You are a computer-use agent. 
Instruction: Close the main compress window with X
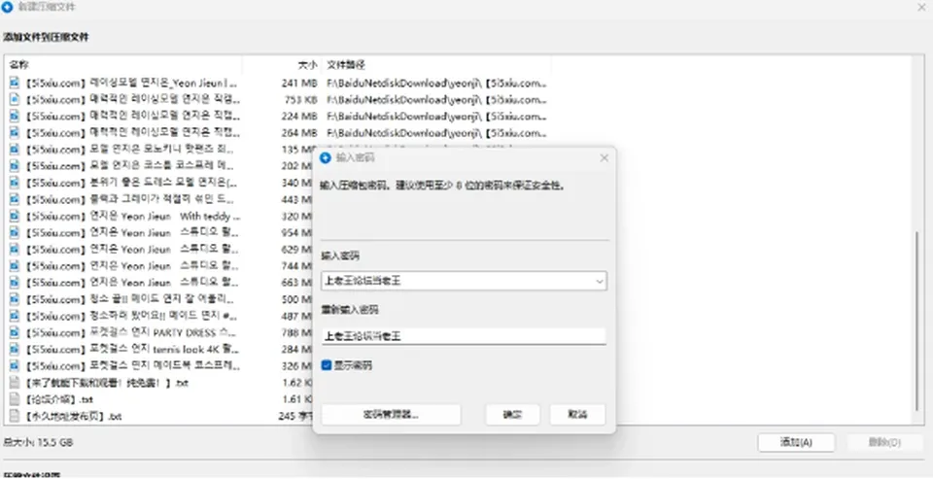click(x=921, y=7)
